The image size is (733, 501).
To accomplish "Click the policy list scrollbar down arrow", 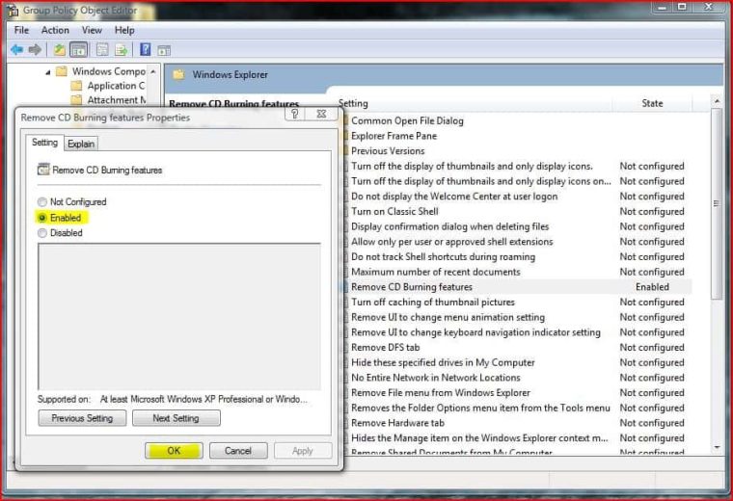I will coord(717,447).
